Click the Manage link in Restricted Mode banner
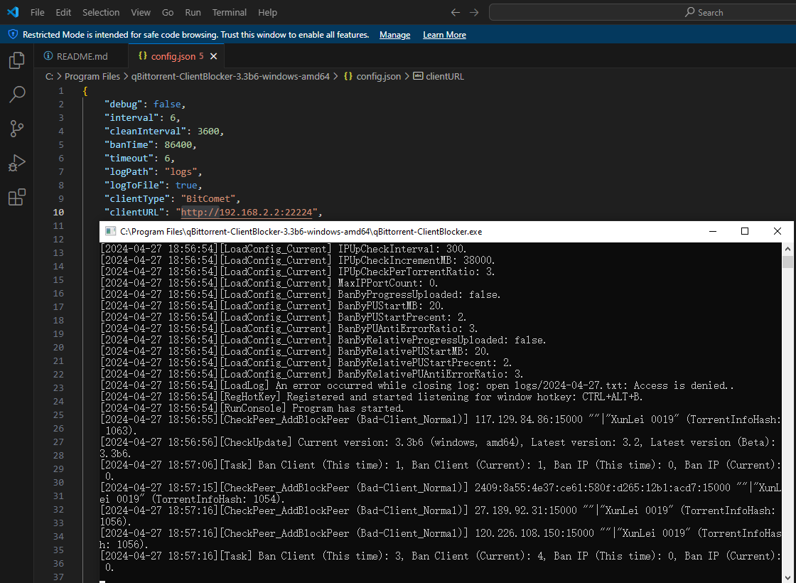796x583 pixels. point(395,35)
